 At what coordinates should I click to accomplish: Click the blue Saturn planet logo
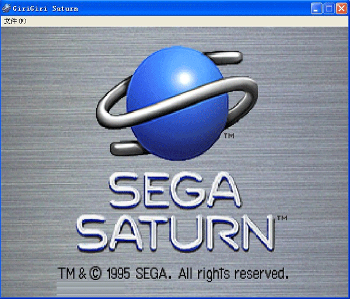[x=177, y=103]
